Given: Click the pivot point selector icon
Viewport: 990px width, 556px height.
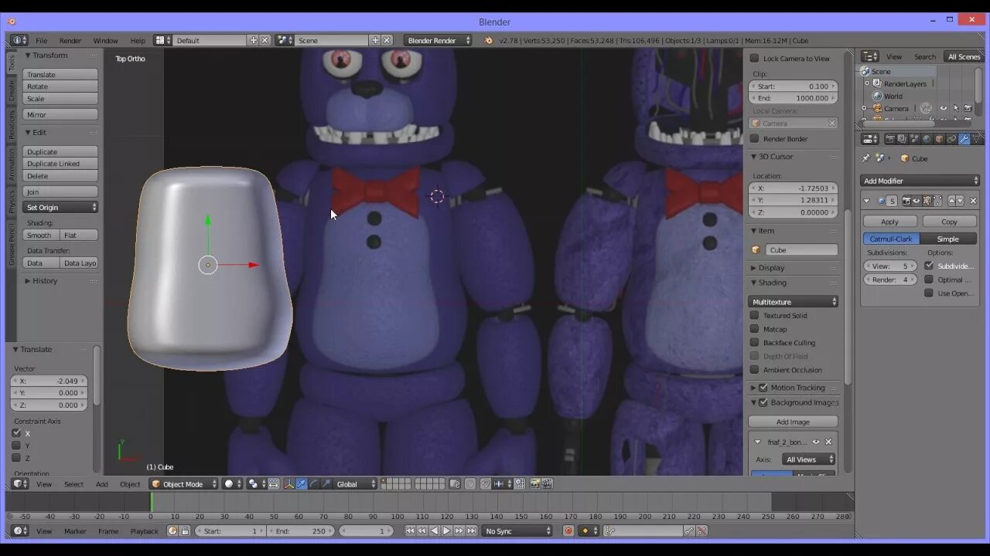Looking at the screenshot, I should [x=257, y=483].
